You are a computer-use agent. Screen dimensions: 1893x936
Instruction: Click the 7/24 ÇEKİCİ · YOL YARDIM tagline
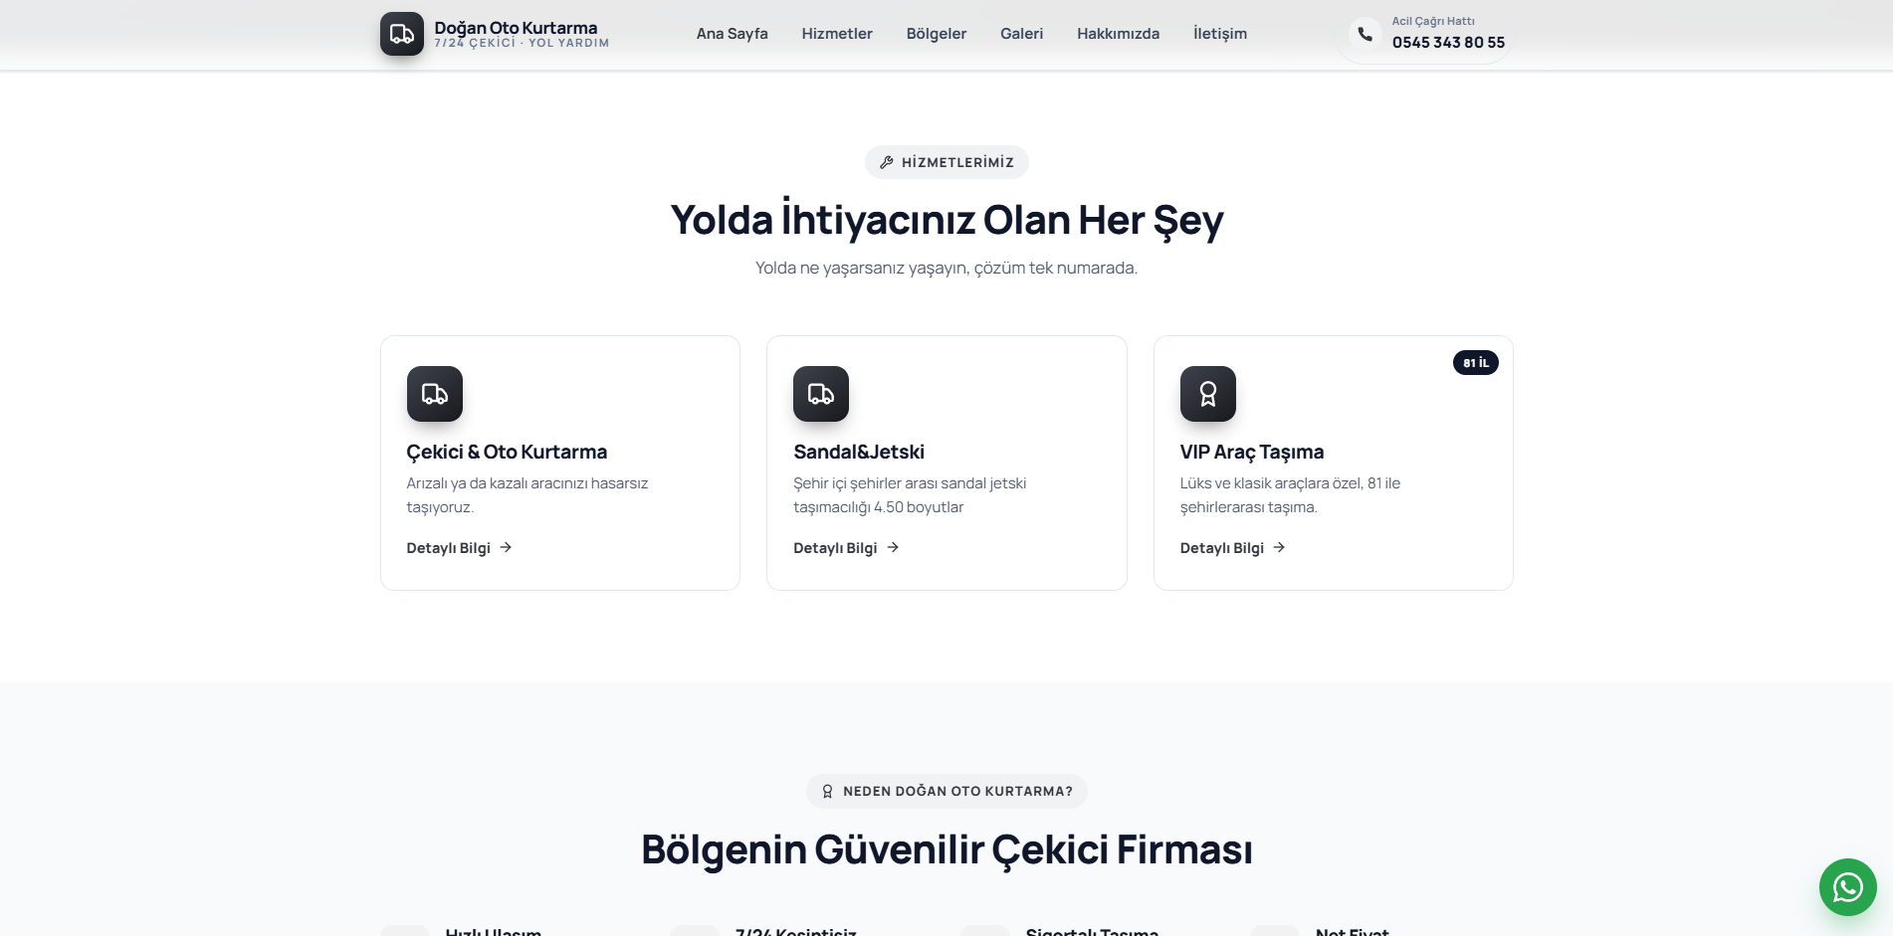click(522, 43)
